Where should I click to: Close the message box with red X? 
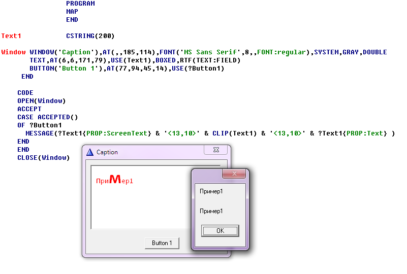[234, 174]
